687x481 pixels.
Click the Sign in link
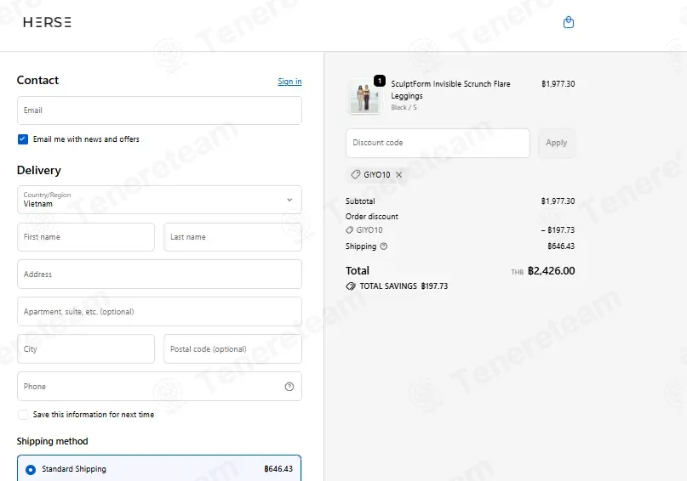click(289, 82)
